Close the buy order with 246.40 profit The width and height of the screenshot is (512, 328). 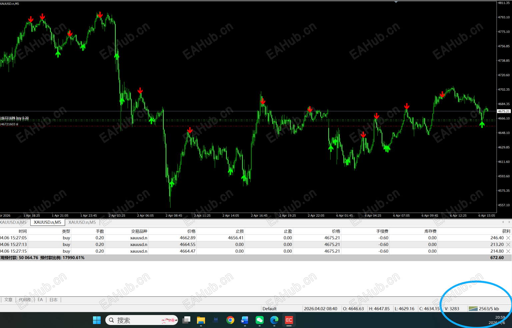508,238
